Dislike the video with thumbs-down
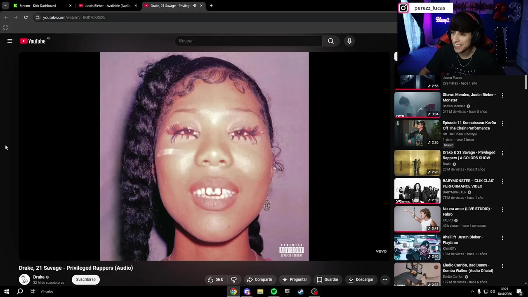Screen dimensions: 528x297 pos(234,279)
